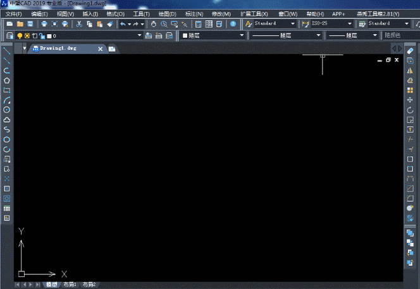The image size is (420, 289).
Task: Open the Undo history dropdown arrow
Action: tap(130, 24)
